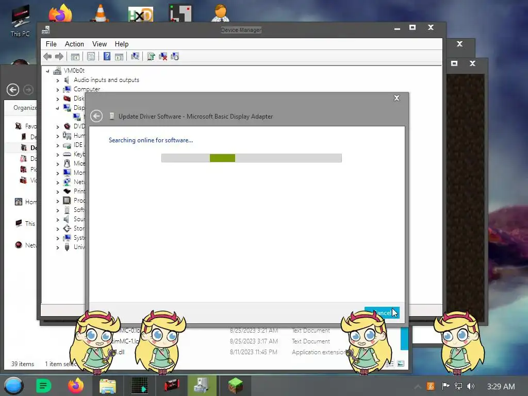528x396 pixels.
Task: Toggle the Show/Hide Action Pane toolbar icon
Action: (119, 57)
